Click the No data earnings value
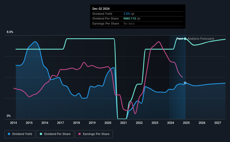This screenshot has width=230, height=142. [x=129, y=23]
